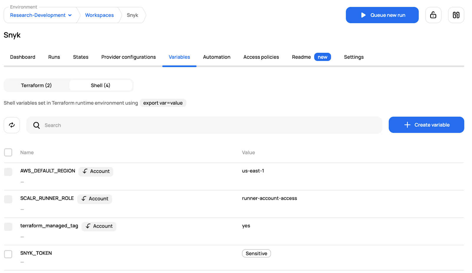
Task: Click the Value column header
Action: click(x=248, y=153)
